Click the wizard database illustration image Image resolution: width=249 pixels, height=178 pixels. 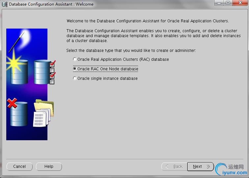[x=31, y=84]
